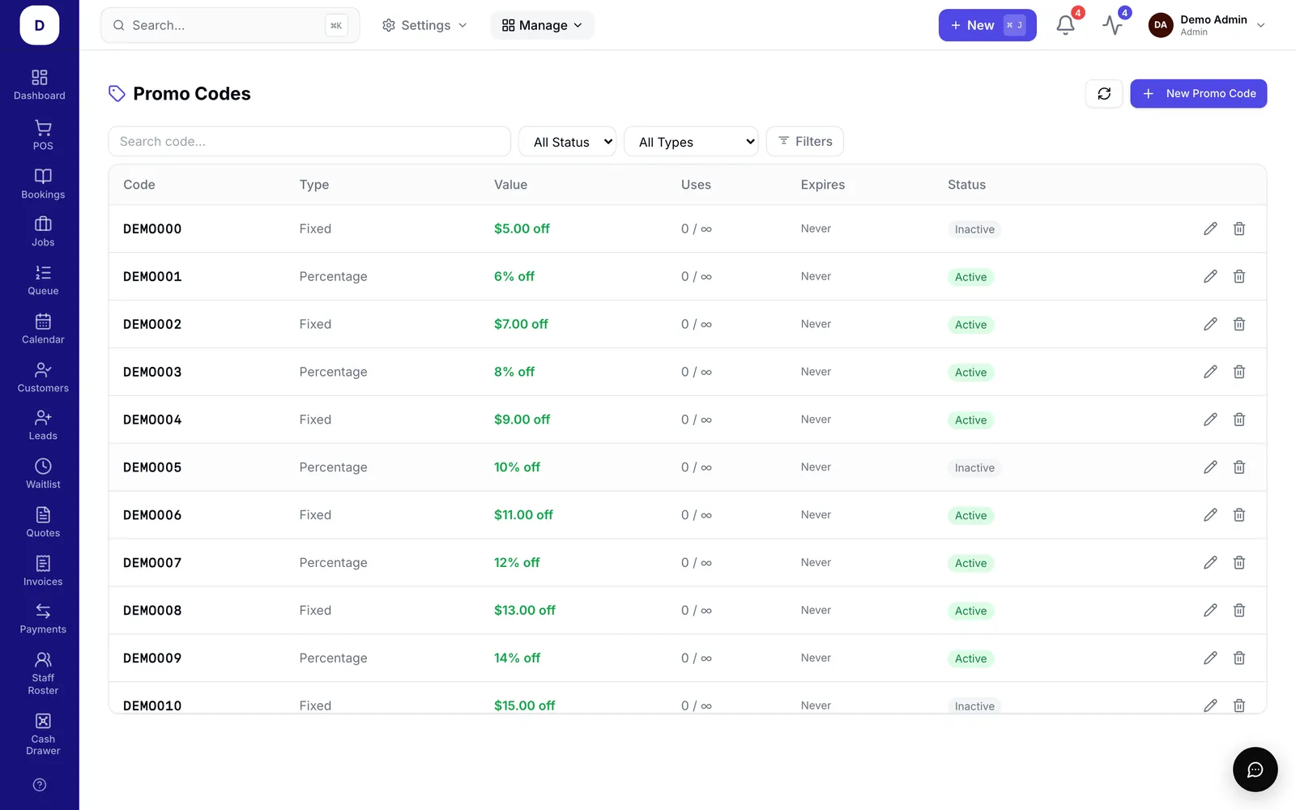This screenshot has height=810, width=1296.
Task: Open the chat support bubble
Action: 1255,769
